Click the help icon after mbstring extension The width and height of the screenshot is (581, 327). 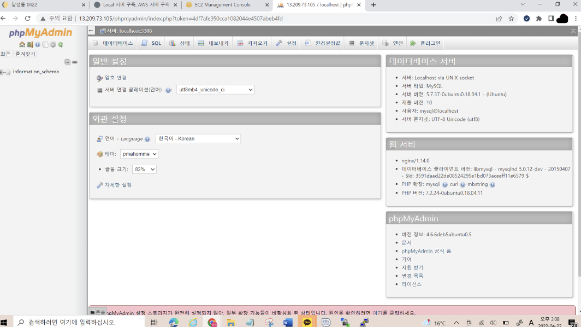click(493, 184)
